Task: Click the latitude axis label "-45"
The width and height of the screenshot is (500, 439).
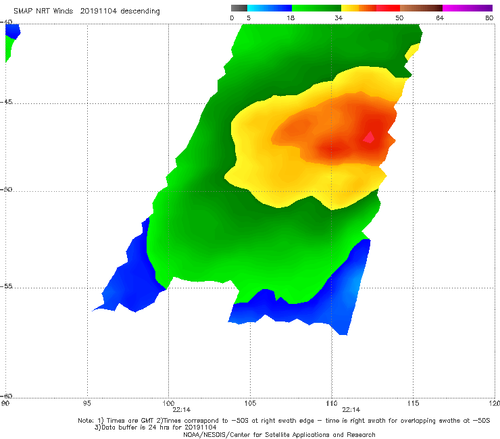Action: click(6, 102)
